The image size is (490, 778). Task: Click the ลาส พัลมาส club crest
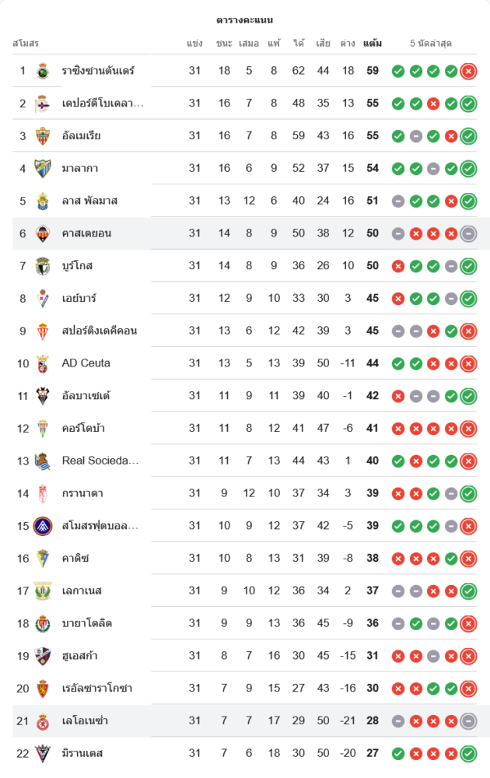(x=43, y=201)
